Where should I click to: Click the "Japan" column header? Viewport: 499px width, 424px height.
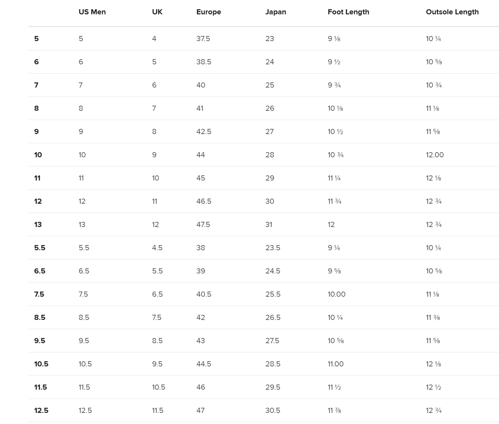(276, 12)
